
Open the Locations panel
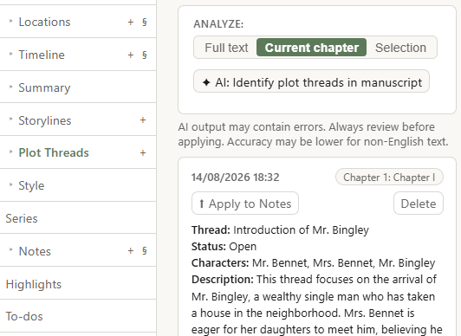(x=44, y=22)
